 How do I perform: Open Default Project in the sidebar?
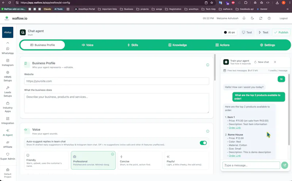tap(8, 173)
